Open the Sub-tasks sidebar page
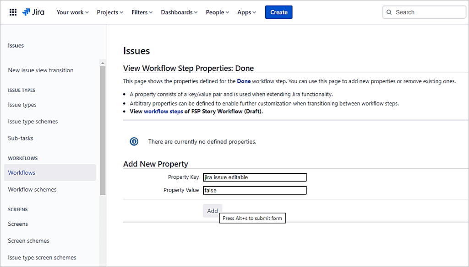The image size is (469, 267). click(20, 138)
